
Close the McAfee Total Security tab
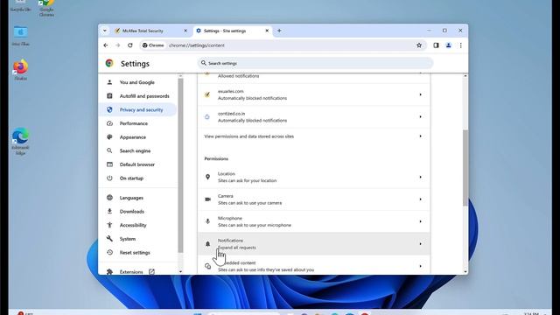click(x=185, y=31)
